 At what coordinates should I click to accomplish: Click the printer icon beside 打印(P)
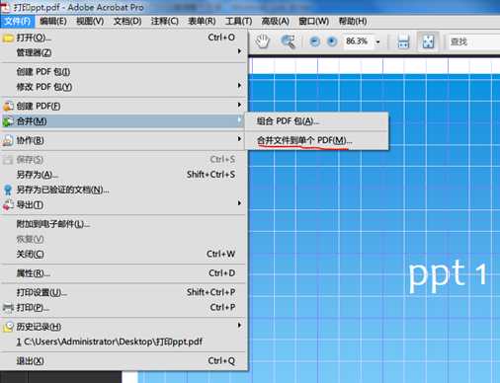(x=8, y=308)
